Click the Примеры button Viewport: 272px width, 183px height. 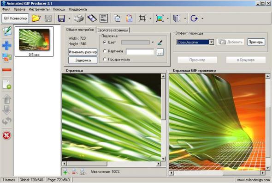tap(256, 42)
